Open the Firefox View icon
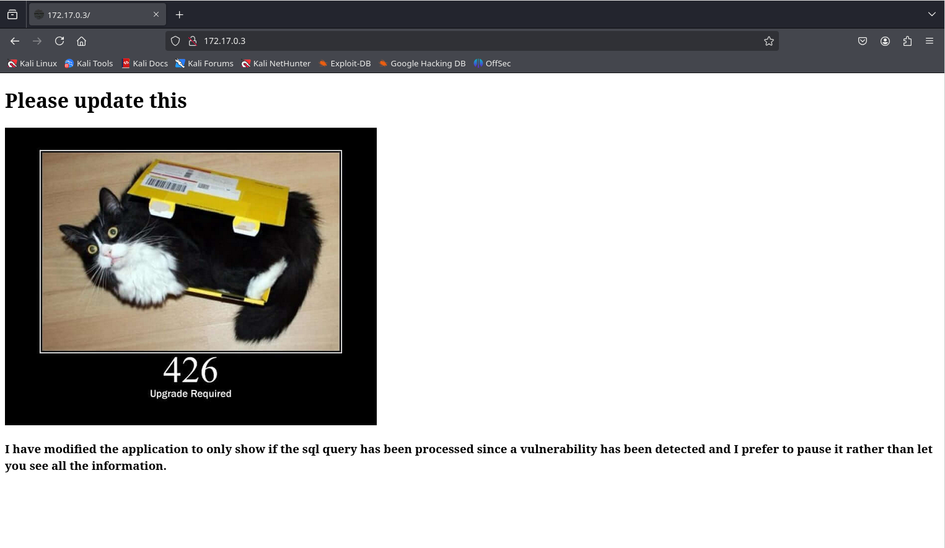The width and height of the screenshot is (945, 548). pyautogui.click(x=12, y=14)
